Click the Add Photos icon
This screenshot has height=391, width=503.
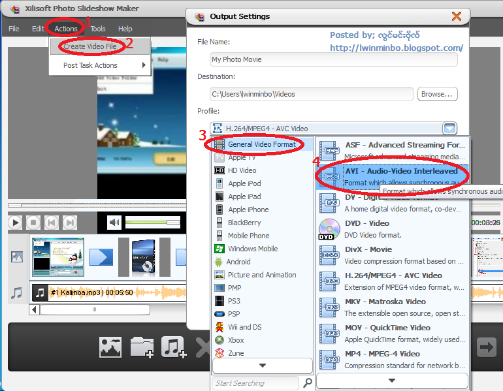pos(110,347)
